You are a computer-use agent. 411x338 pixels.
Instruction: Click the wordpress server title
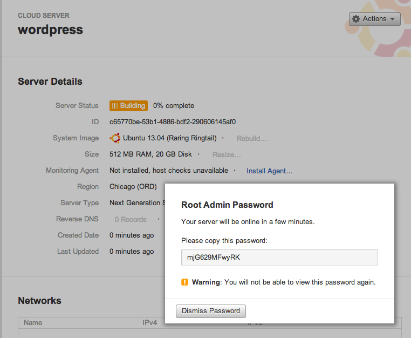click(x=50, y=30)
